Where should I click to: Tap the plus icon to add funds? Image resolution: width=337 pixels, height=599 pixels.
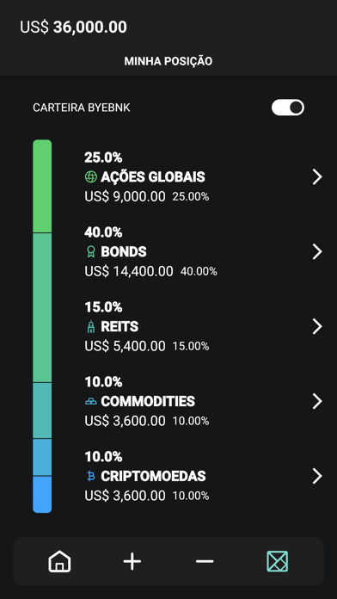click(132, 561)
